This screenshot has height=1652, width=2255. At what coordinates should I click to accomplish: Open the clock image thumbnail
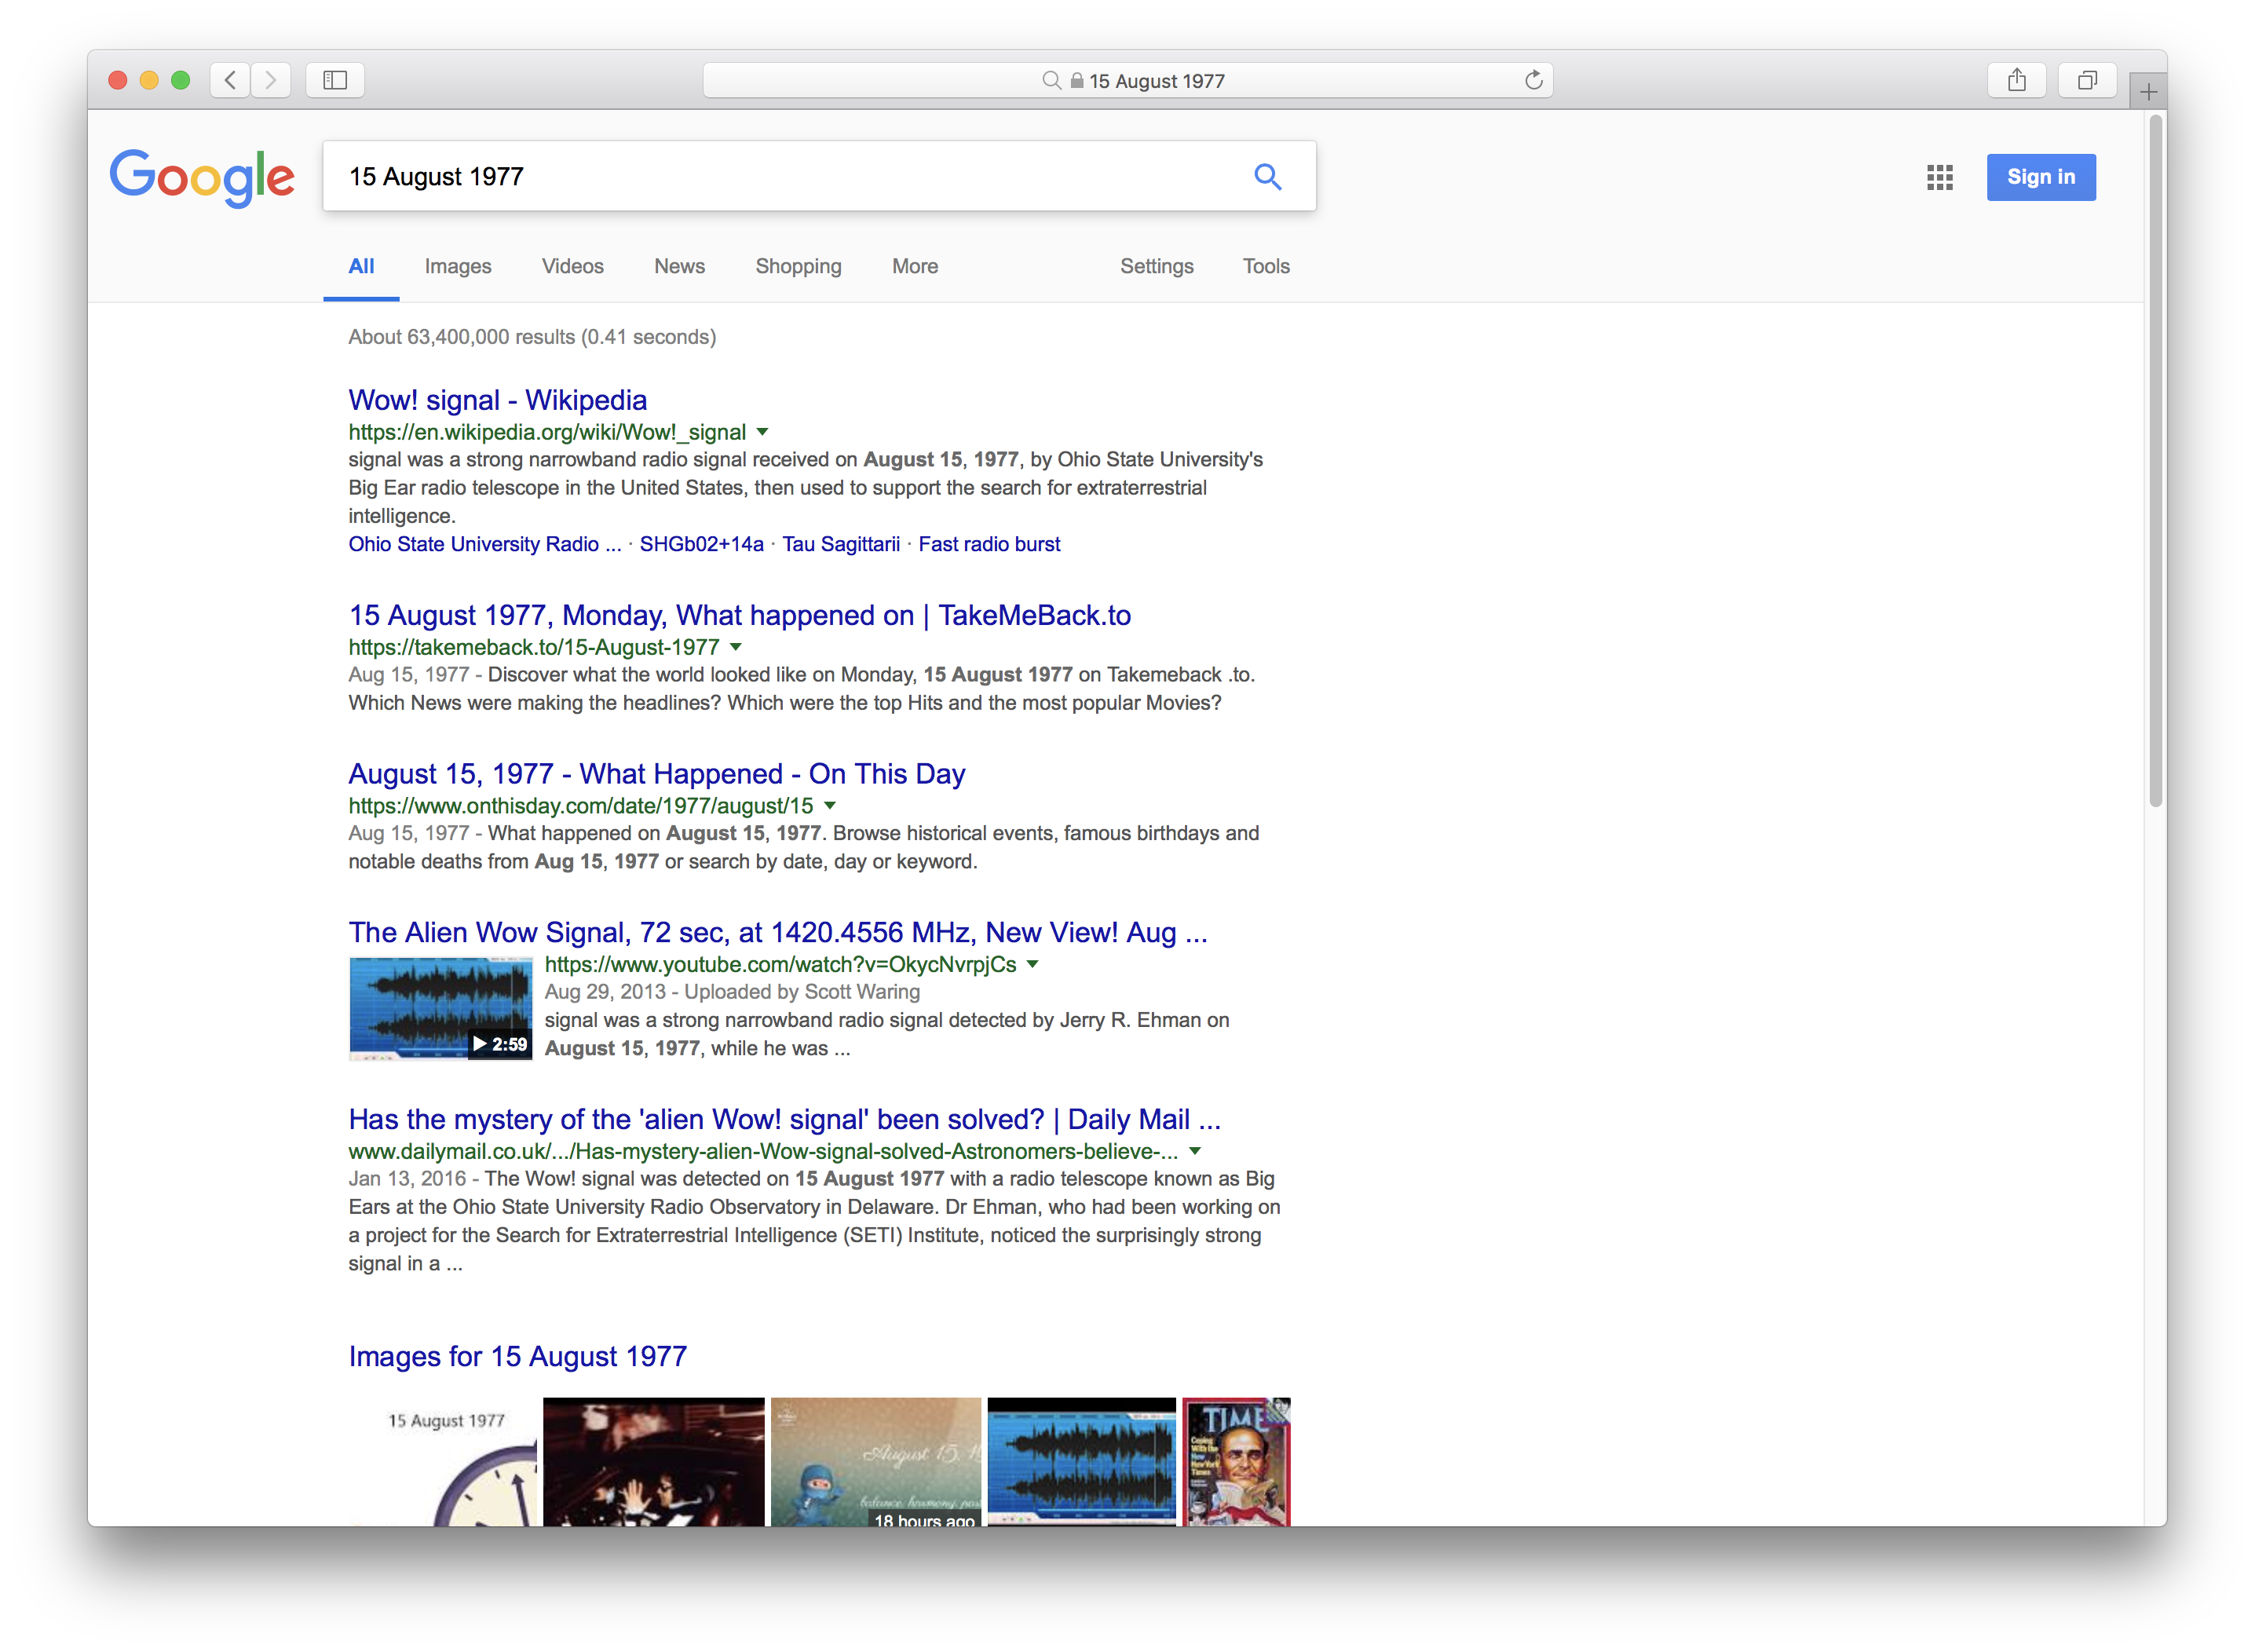(443, 1462)
